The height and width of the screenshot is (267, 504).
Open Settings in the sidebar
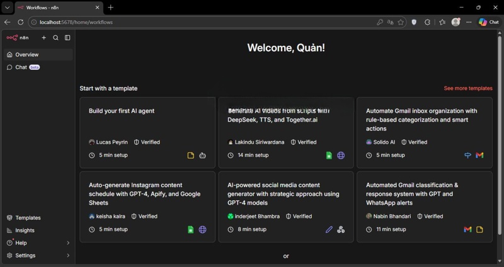pos(38,255)
